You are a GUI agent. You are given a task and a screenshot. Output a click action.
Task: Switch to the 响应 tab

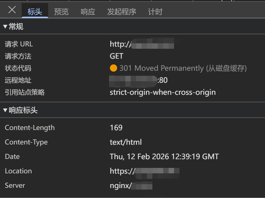[88, 12]
